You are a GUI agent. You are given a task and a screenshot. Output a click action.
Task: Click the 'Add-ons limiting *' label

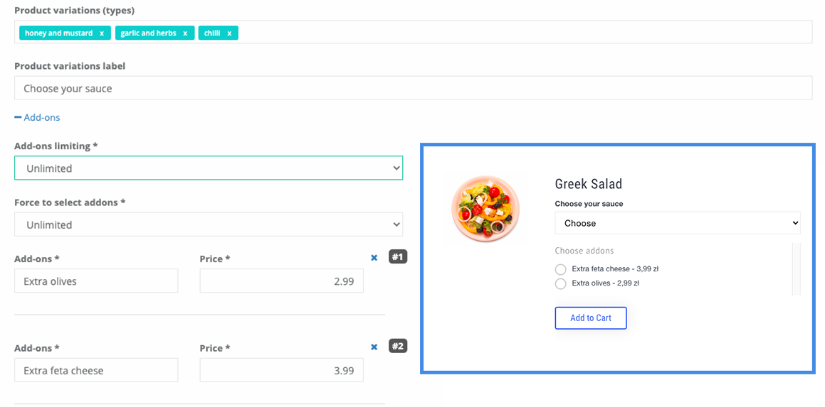(56, 146)
